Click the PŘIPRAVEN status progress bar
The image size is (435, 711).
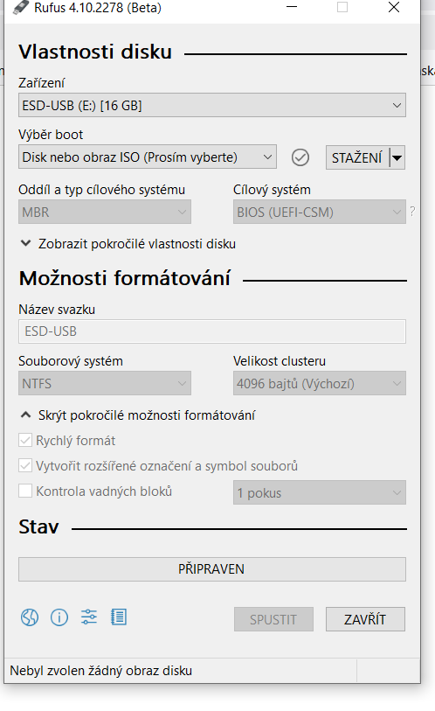pyautogui.click(x=212, y=569)
